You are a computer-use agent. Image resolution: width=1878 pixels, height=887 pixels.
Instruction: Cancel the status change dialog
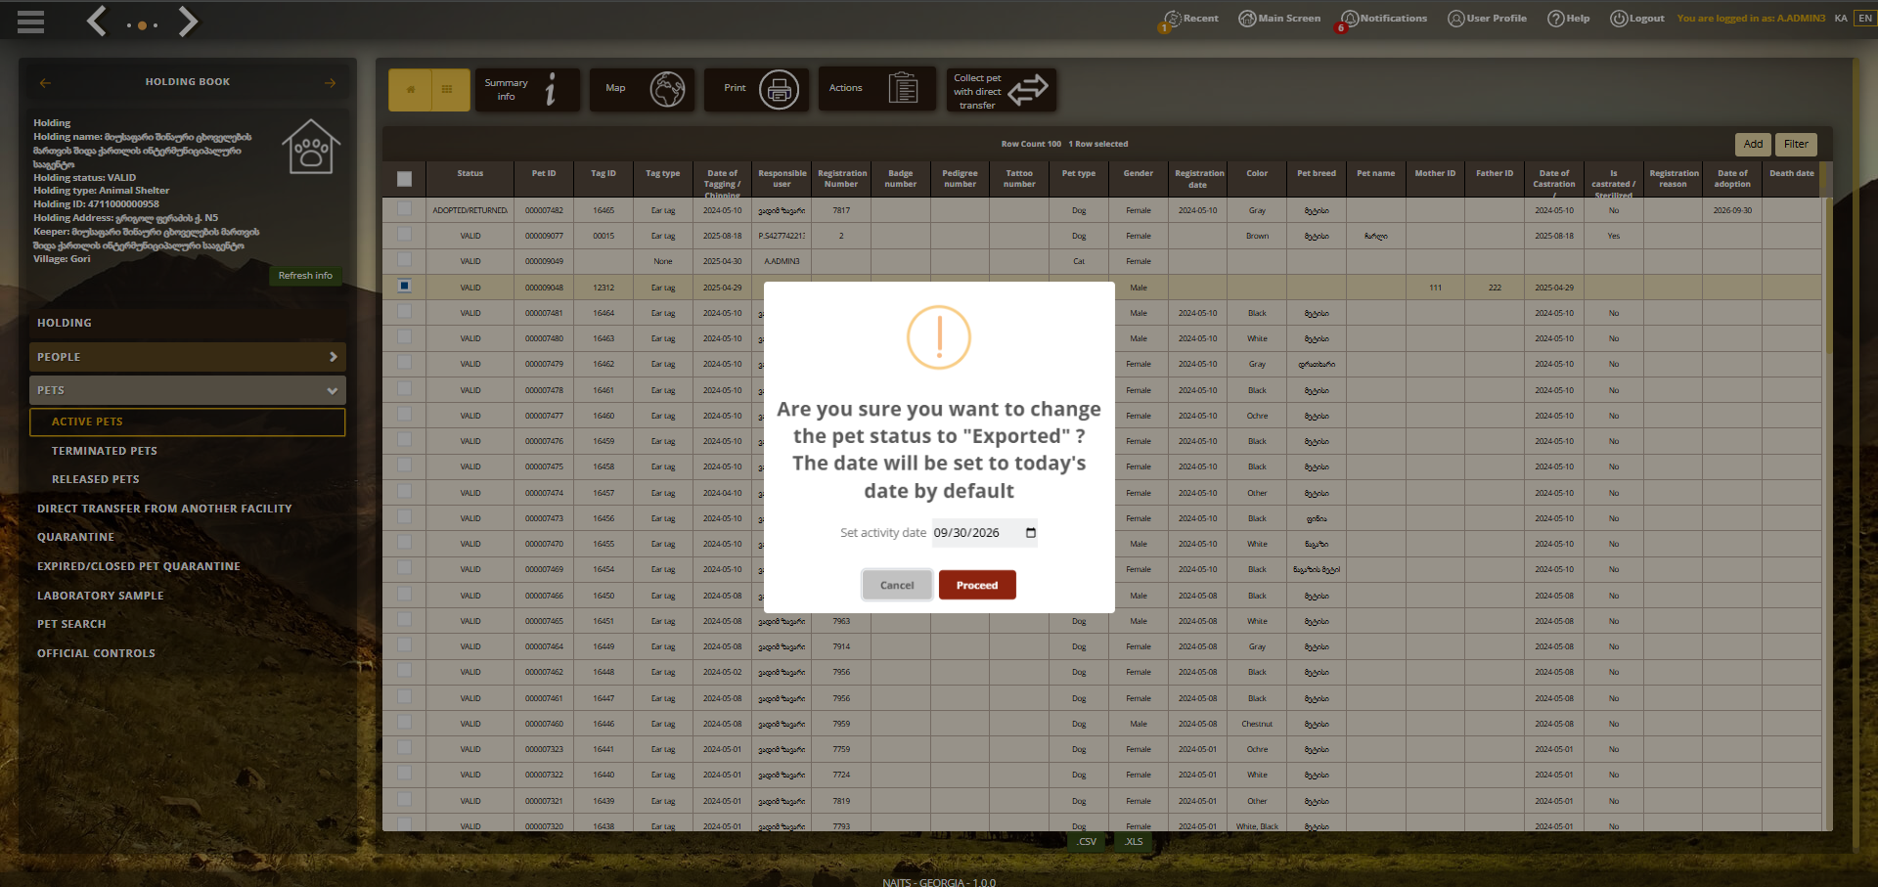coord(897,585)
